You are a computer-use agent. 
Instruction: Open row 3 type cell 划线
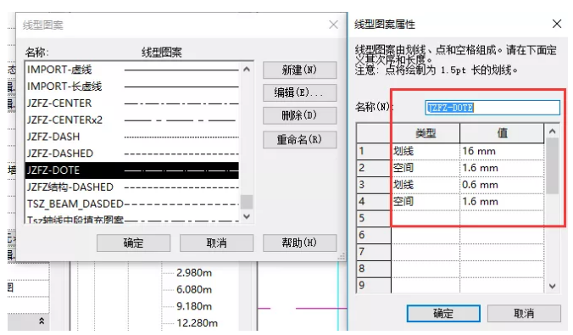(426, 185)
